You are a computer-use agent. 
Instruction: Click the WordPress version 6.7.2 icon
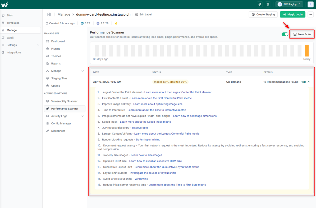point(82,23)
